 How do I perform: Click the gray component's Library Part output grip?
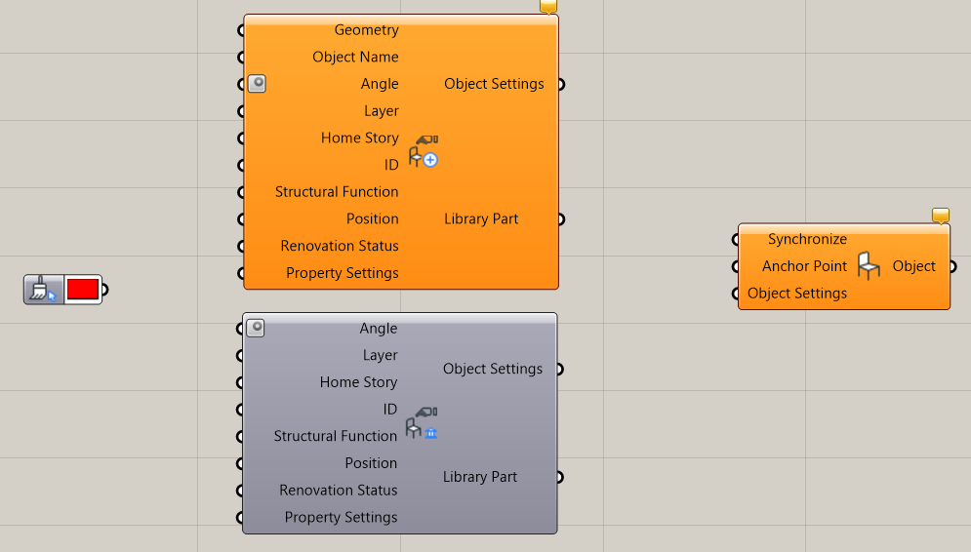pos(560,477)
